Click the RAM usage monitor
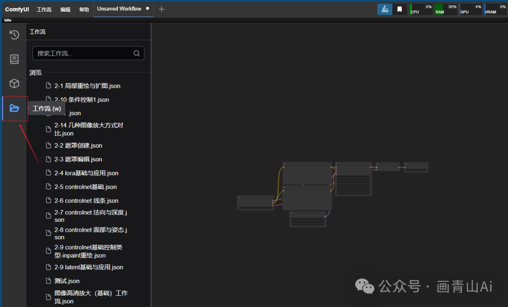The image size is (508, 307). pyautogui.click(x=446, y=9)
